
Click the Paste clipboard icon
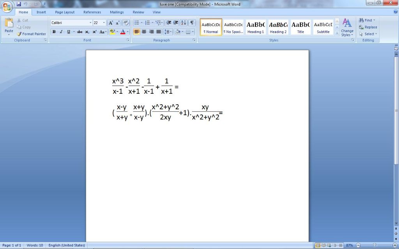9,23
